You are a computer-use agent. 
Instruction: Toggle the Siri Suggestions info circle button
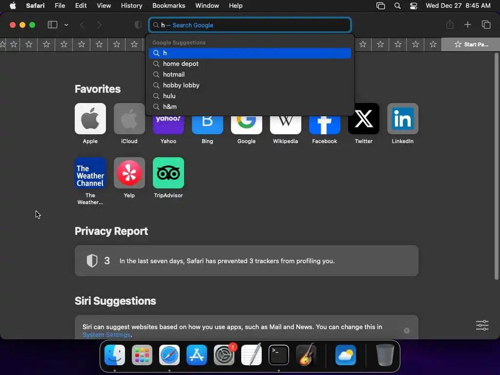click(x=407, y=331)
